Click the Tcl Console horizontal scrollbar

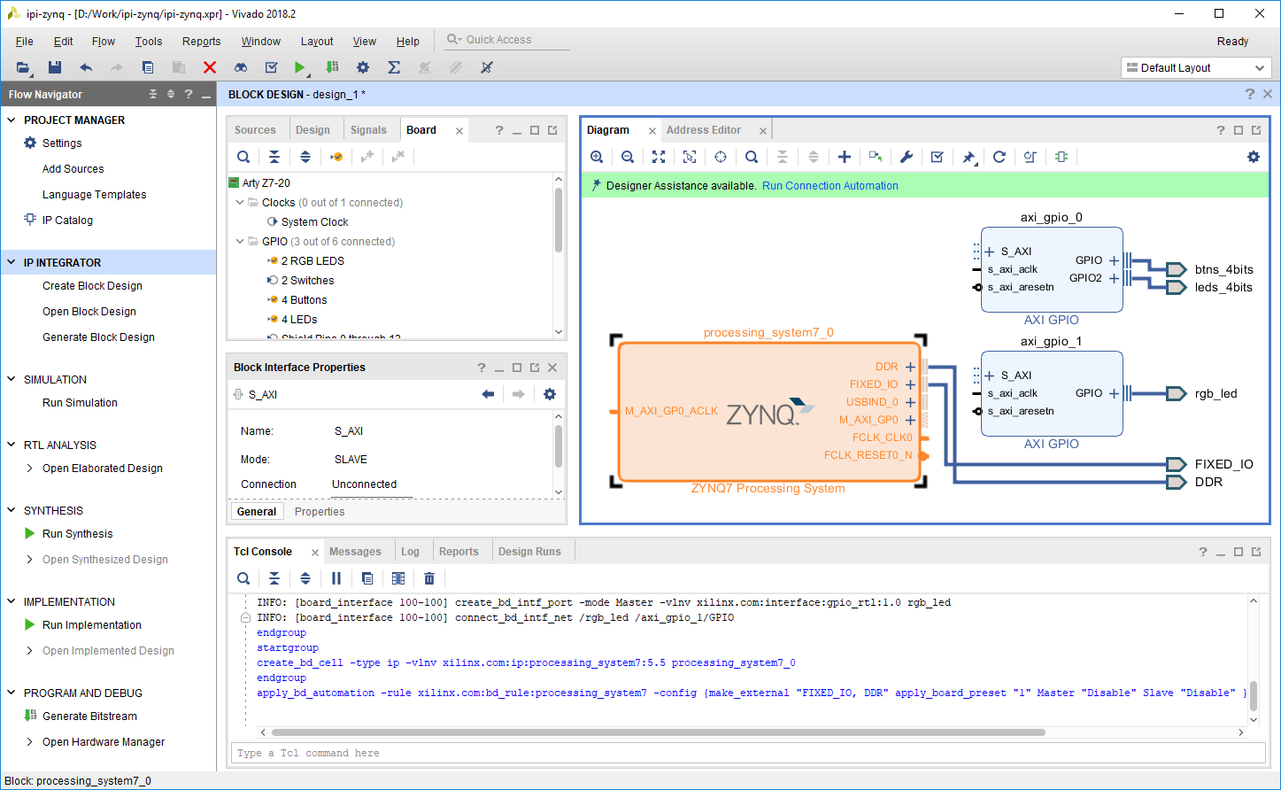659,732
